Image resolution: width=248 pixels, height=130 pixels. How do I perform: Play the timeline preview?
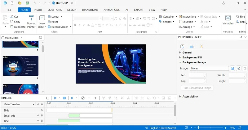[x=55, y=98]
